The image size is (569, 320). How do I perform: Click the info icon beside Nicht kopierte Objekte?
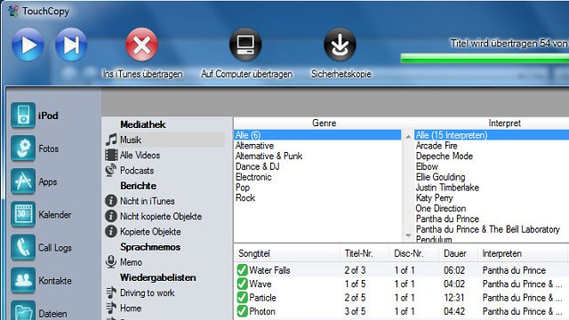[x=111, y=216]
